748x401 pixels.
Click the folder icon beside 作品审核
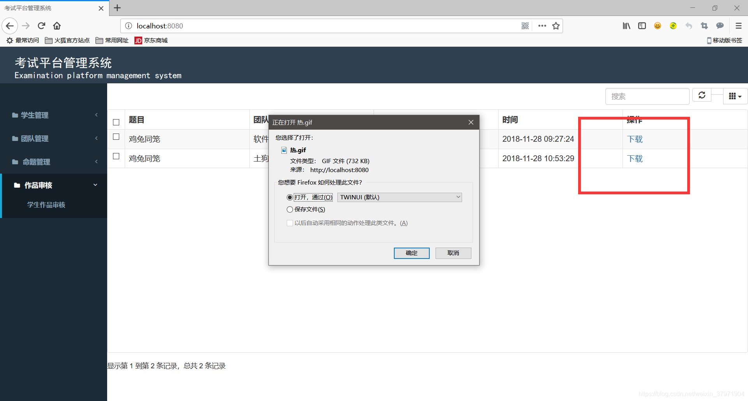pos(17,185)
